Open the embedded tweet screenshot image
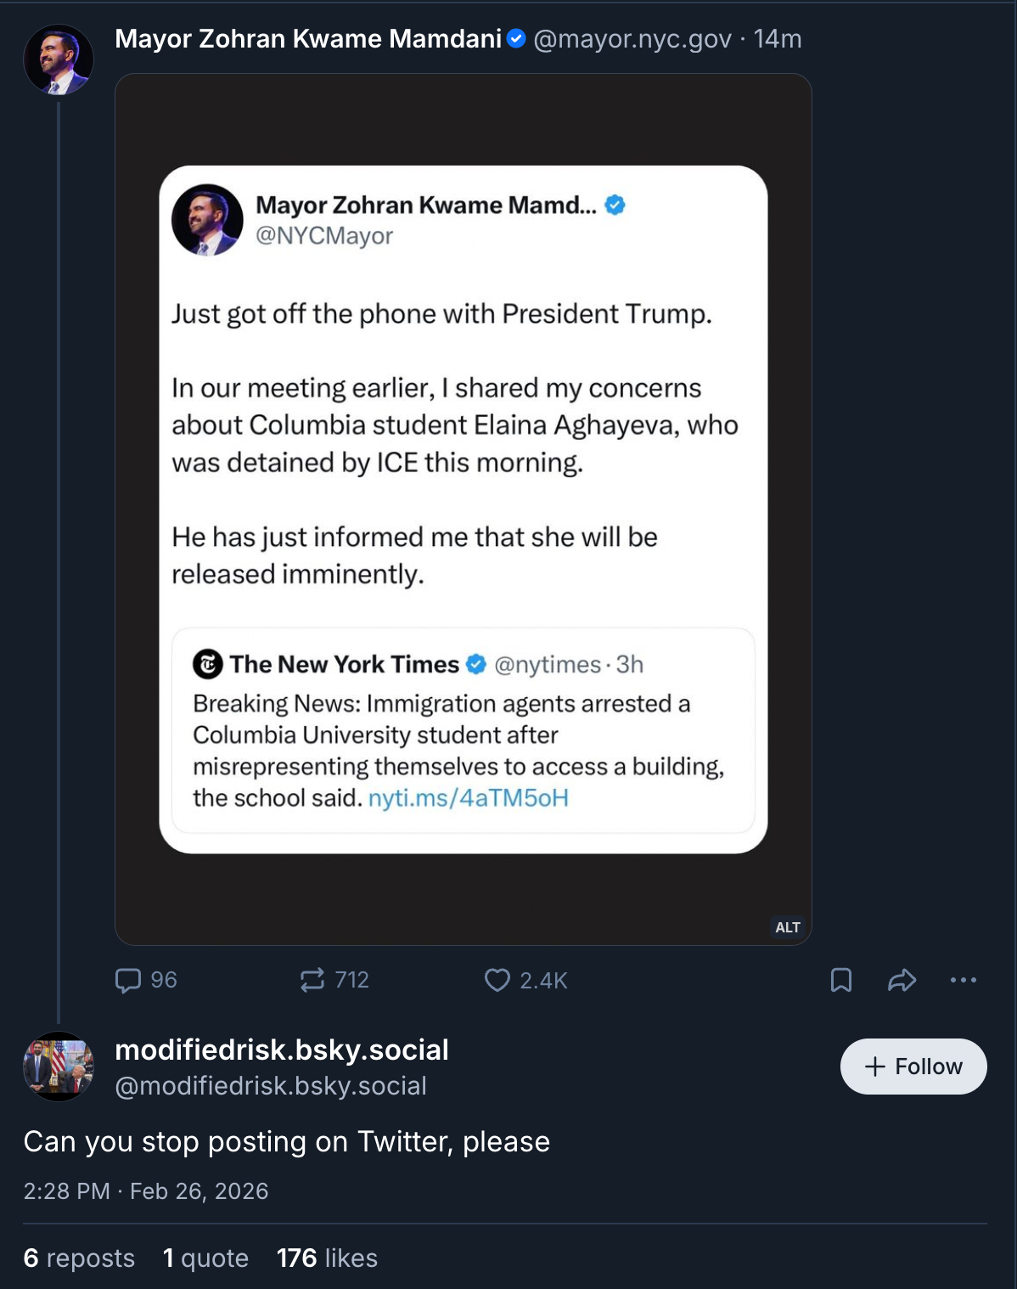1017x1289 pixels. pos(464,509)
